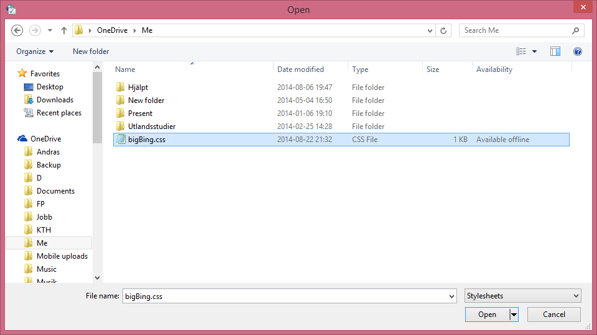The image size is (597, 335).
Task: Open the Backup folder in sidebar
Action: (49, 165)
